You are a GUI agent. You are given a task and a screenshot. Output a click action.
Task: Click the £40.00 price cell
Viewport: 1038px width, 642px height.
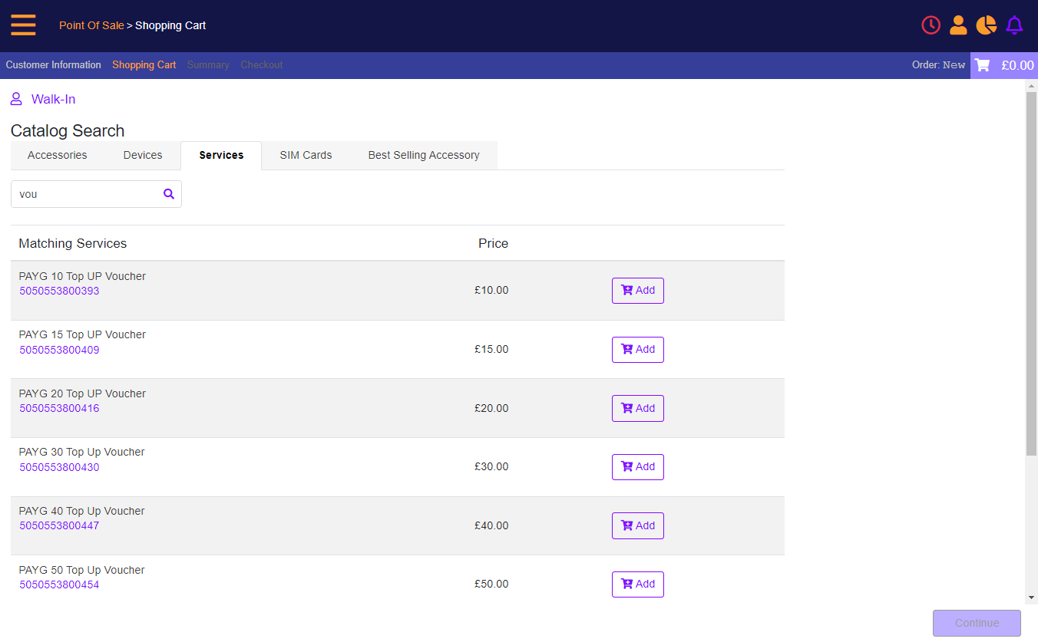(x=491, y=525)
